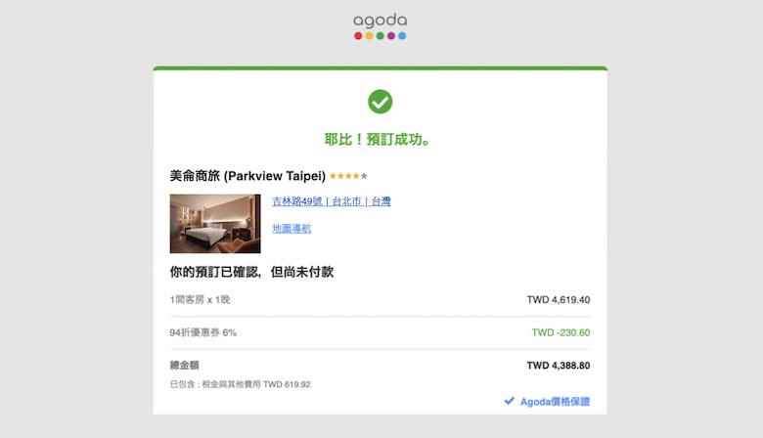Screen dimensions: 763x438
Task: Click the total amount TWD 4,388.80
Action: 558,366
